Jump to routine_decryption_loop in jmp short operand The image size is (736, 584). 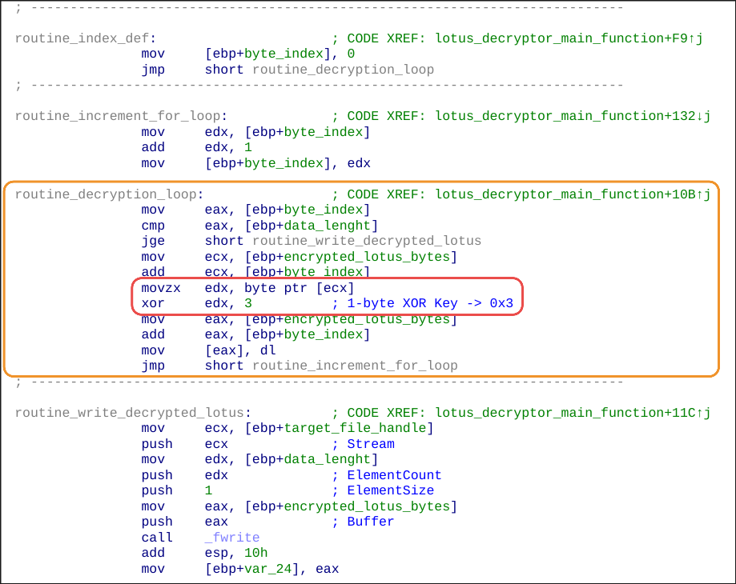343,70
